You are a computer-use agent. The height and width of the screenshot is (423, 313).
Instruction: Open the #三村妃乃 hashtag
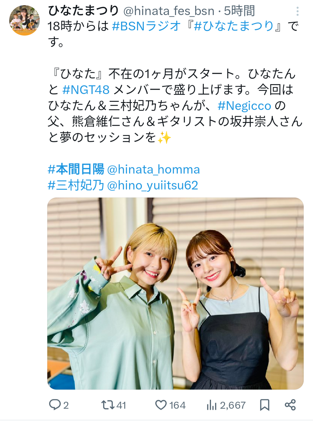76,185
